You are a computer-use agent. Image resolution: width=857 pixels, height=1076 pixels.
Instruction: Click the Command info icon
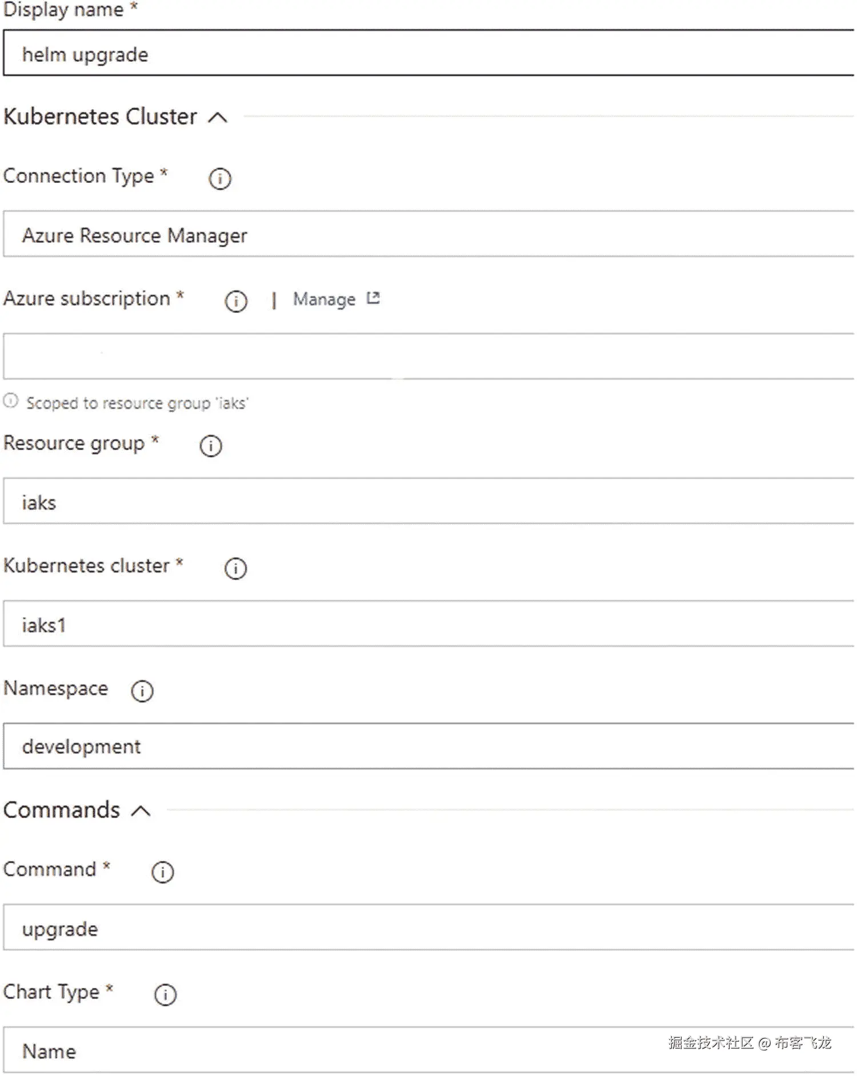[163, 872]
